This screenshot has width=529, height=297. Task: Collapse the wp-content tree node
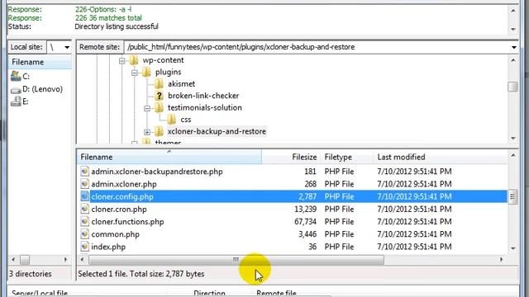(122, 60)
